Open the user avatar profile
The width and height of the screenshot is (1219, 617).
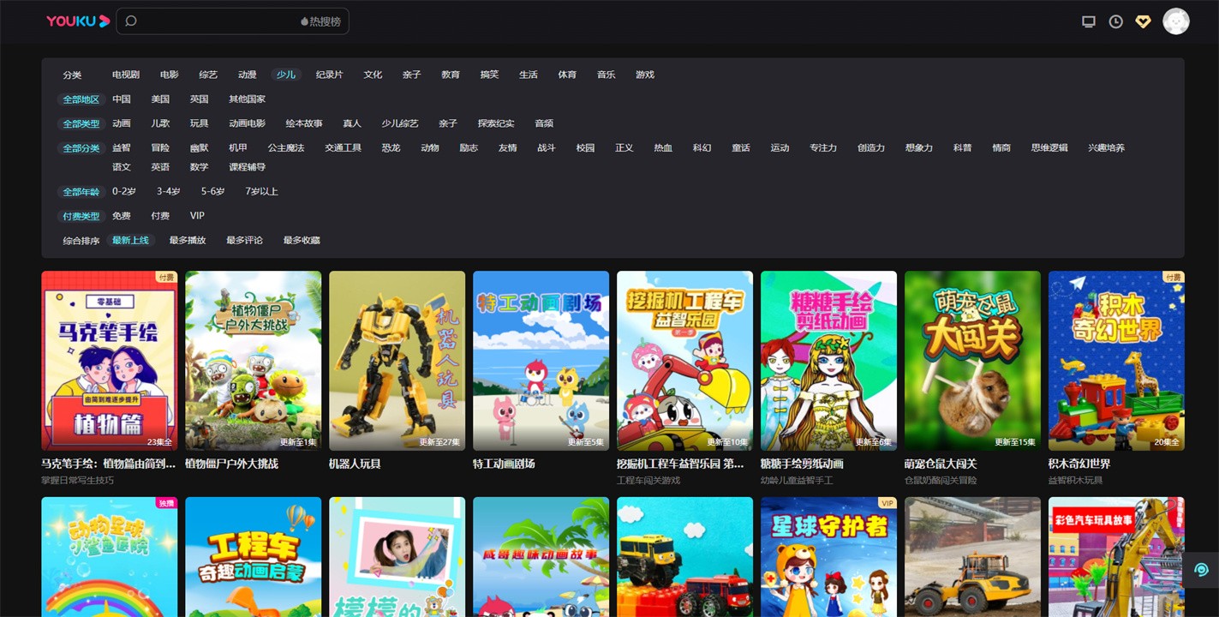click(1175, 21)
